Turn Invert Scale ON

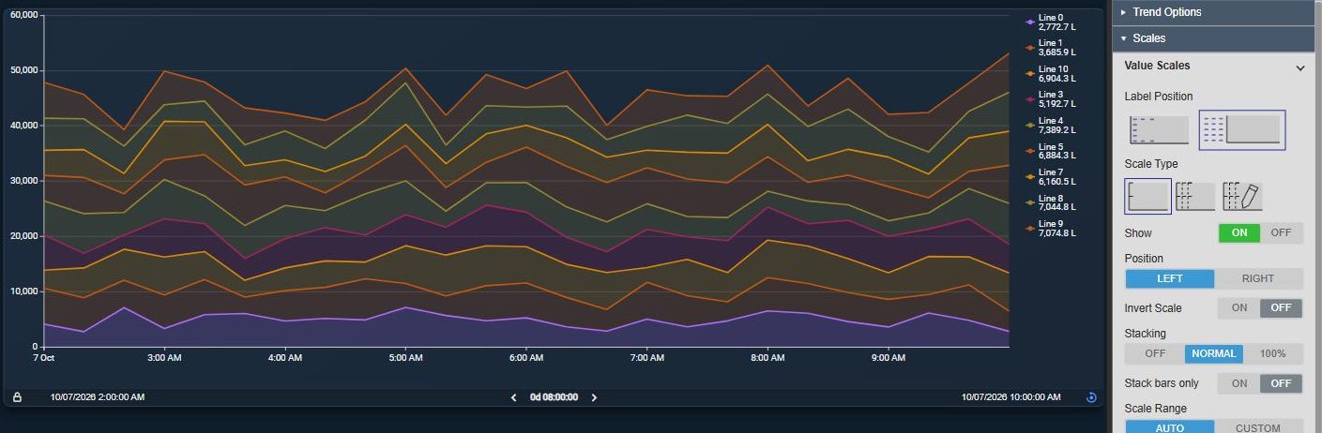coord(1238,307)
